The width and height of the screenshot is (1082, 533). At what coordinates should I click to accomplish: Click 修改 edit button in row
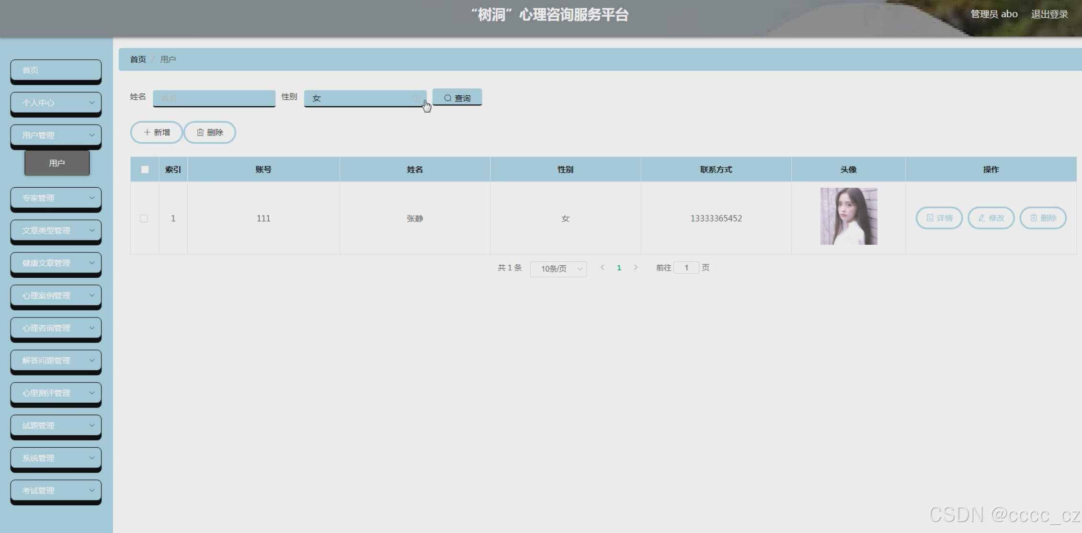(991, 218)
